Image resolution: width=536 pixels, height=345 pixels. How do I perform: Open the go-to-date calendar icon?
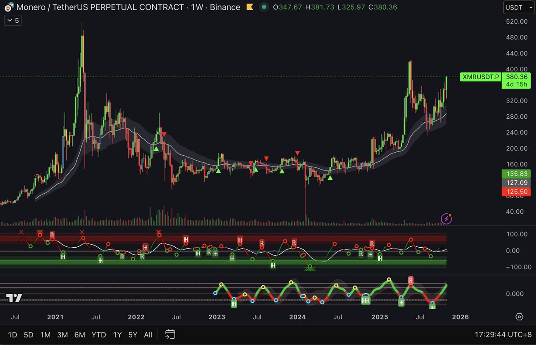point(170,334)
